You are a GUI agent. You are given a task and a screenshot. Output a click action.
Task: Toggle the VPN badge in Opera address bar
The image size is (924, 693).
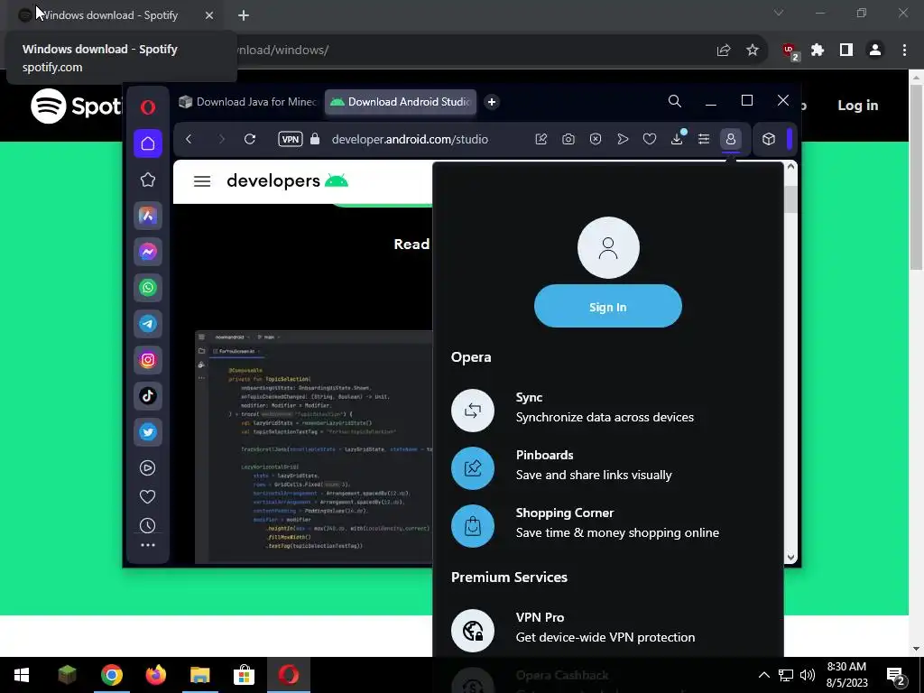(x=291, y=139)
